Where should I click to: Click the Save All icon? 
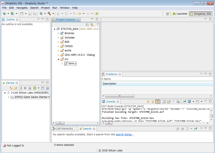(35, 14)
